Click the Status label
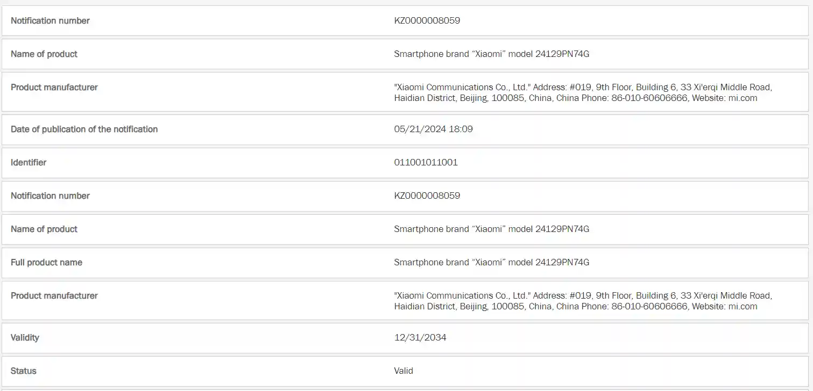Image resolution: width=813 pixels, height=391 pixels. click(x=24, y=371)
